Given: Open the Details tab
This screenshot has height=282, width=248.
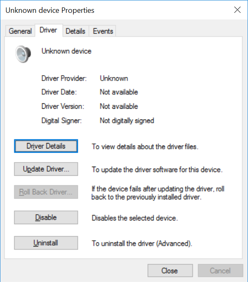Looking at the screenshot, I should [75, 31].
